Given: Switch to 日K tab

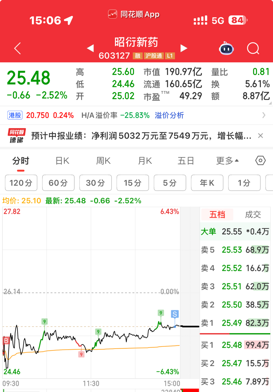Looking at the screenshot, I should pyautogui.click(x=62, y=160).
